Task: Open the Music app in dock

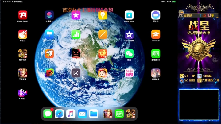Action: [71, 114]
